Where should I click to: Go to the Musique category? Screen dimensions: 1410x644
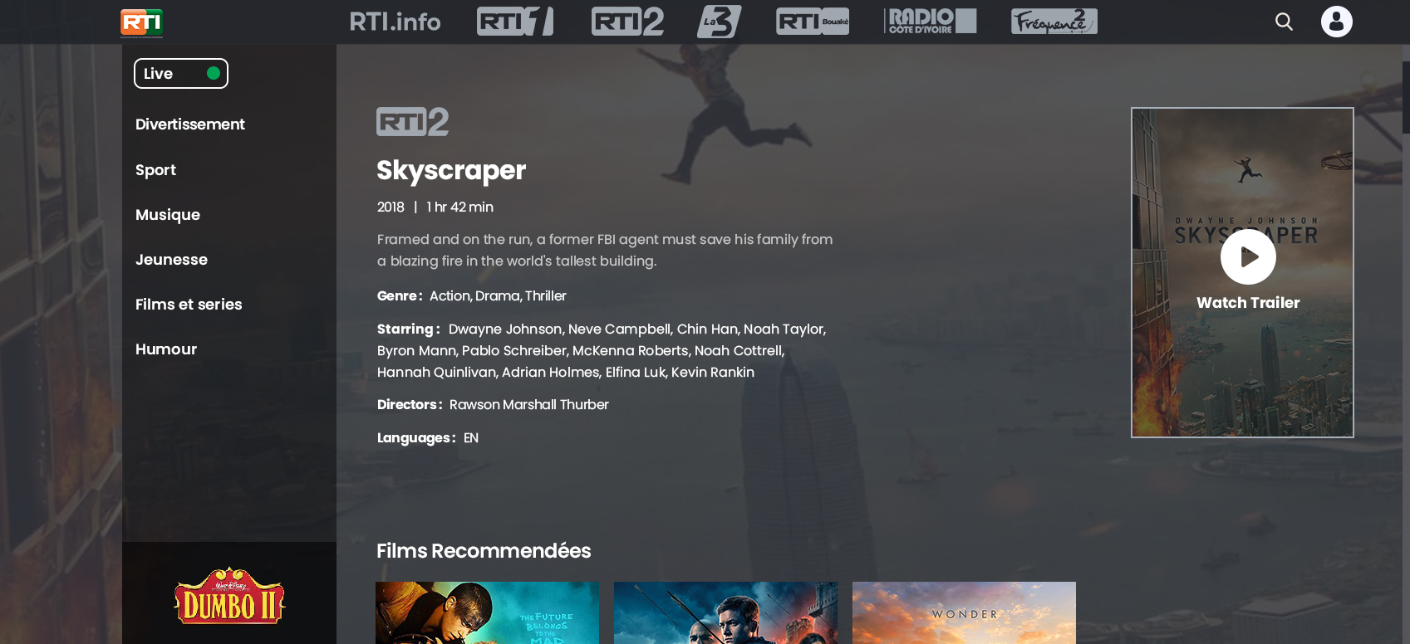168,215
